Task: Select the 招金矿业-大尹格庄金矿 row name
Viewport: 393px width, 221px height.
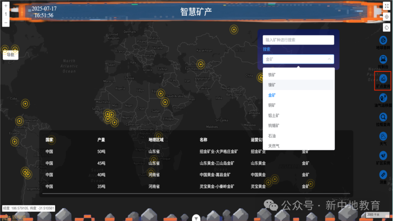Action: tap(219, 151)
